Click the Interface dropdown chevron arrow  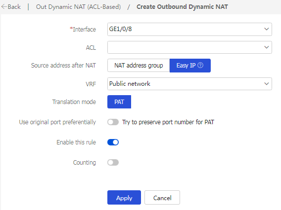coord(267,29)
